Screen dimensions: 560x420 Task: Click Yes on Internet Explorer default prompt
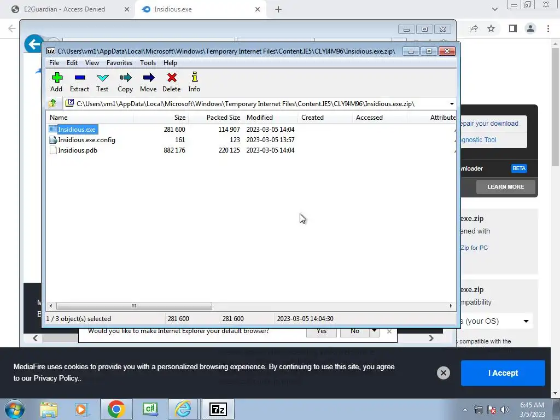point(322,332)
